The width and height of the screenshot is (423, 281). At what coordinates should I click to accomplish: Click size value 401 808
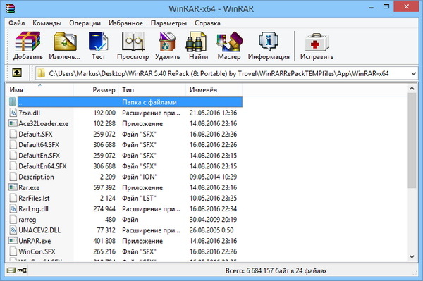104,241
